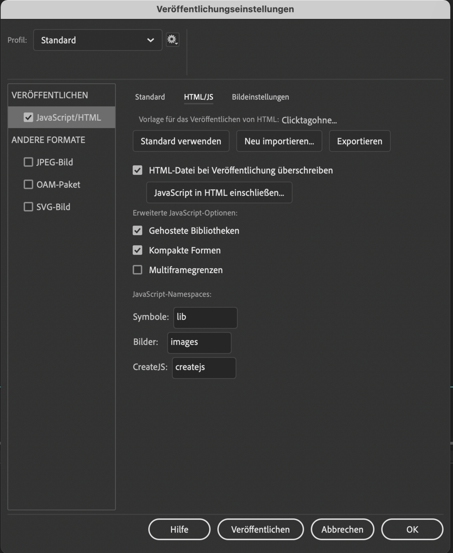Switch to the Standard tab
The width and height of the screenshot is (453, 553).
tap(150, 97)
